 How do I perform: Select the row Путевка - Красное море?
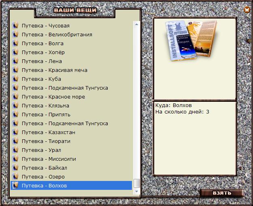pos(71,97)
